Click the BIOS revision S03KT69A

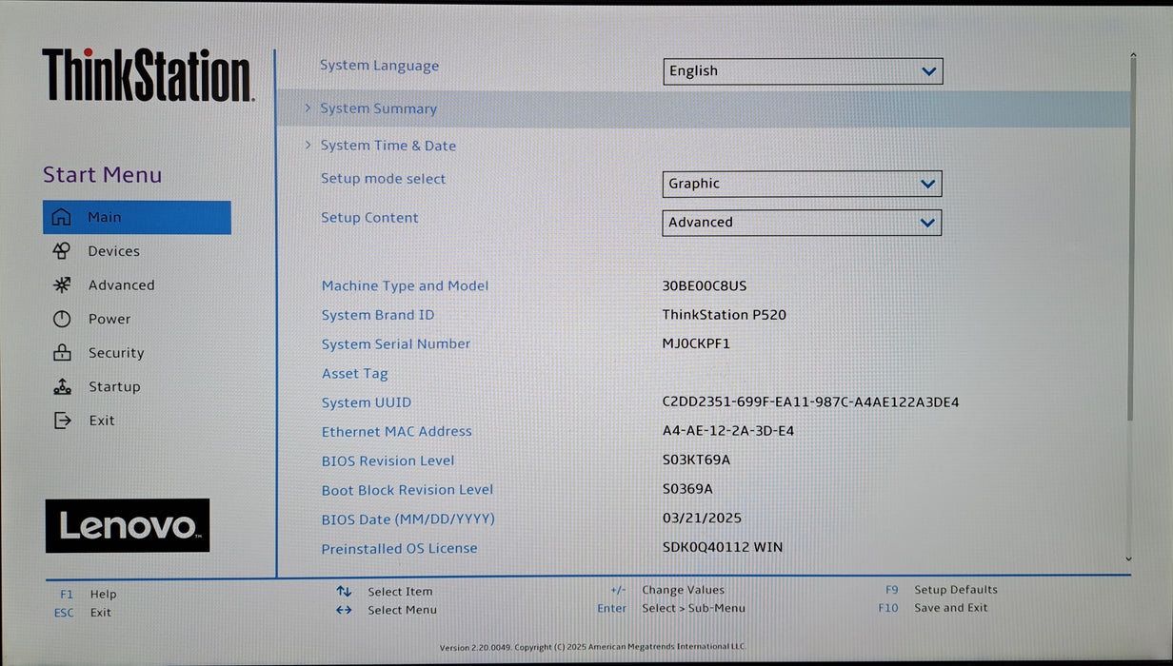pyautogui.click(x=696, y=460)
